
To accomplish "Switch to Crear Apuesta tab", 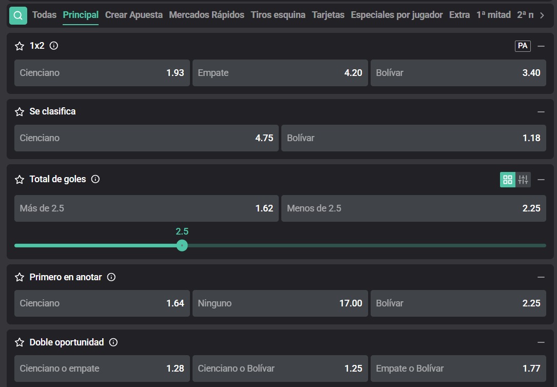I will [133, 15].
